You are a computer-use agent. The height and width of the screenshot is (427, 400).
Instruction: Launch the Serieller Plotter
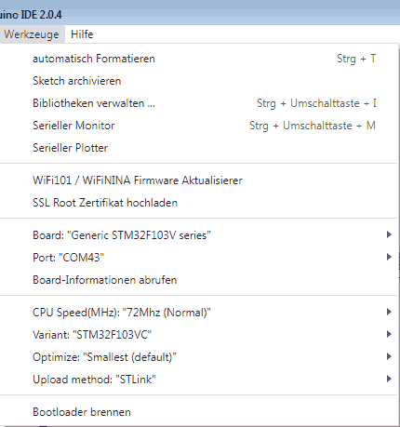pyautogui.click(x=198, y=148)
